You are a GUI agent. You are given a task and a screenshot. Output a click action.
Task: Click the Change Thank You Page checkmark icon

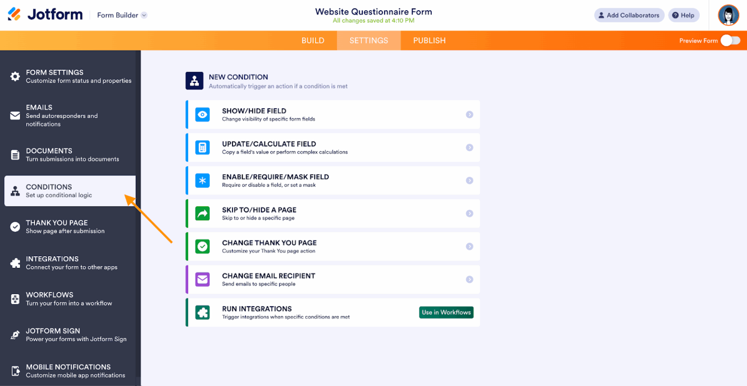[x=202, y=246]
